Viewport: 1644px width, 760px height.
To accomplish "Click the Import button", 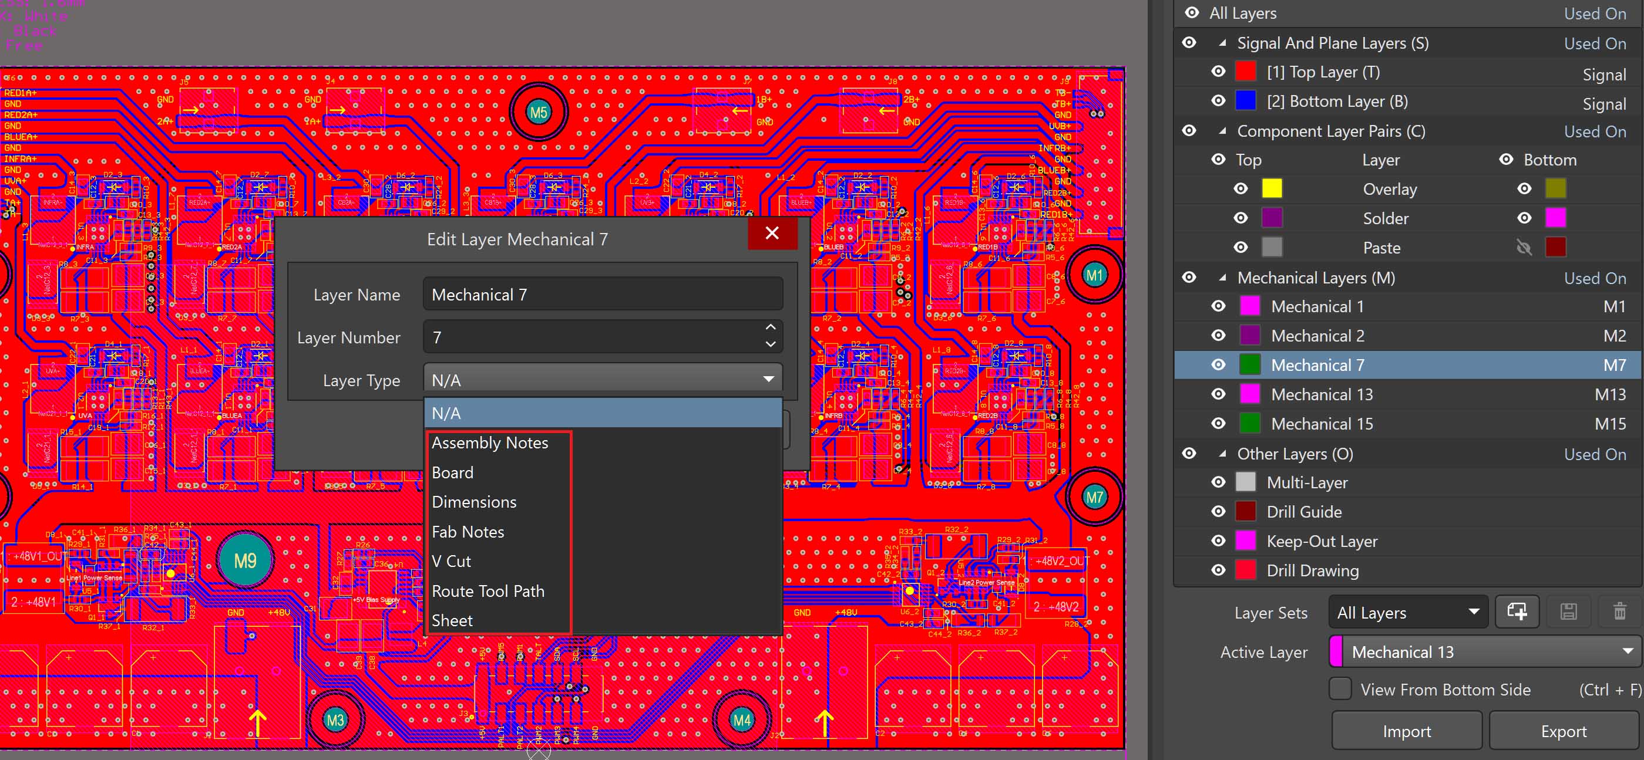I will pyautogui.click(x=1406, y=731).
